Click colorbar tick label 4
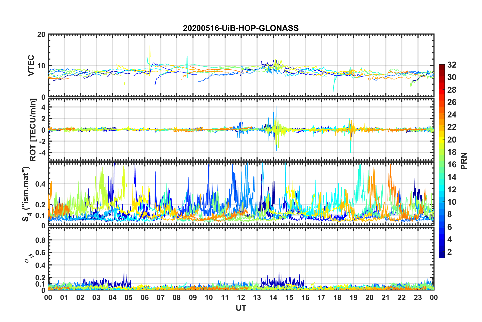Viewport: 482px width, 322px height. pyautogui.click(x=450, y=239)
